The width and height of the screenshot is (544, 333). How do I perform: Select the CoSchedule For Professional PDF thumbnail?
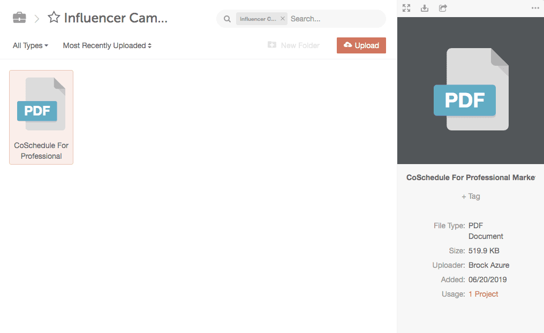[41, 117]
